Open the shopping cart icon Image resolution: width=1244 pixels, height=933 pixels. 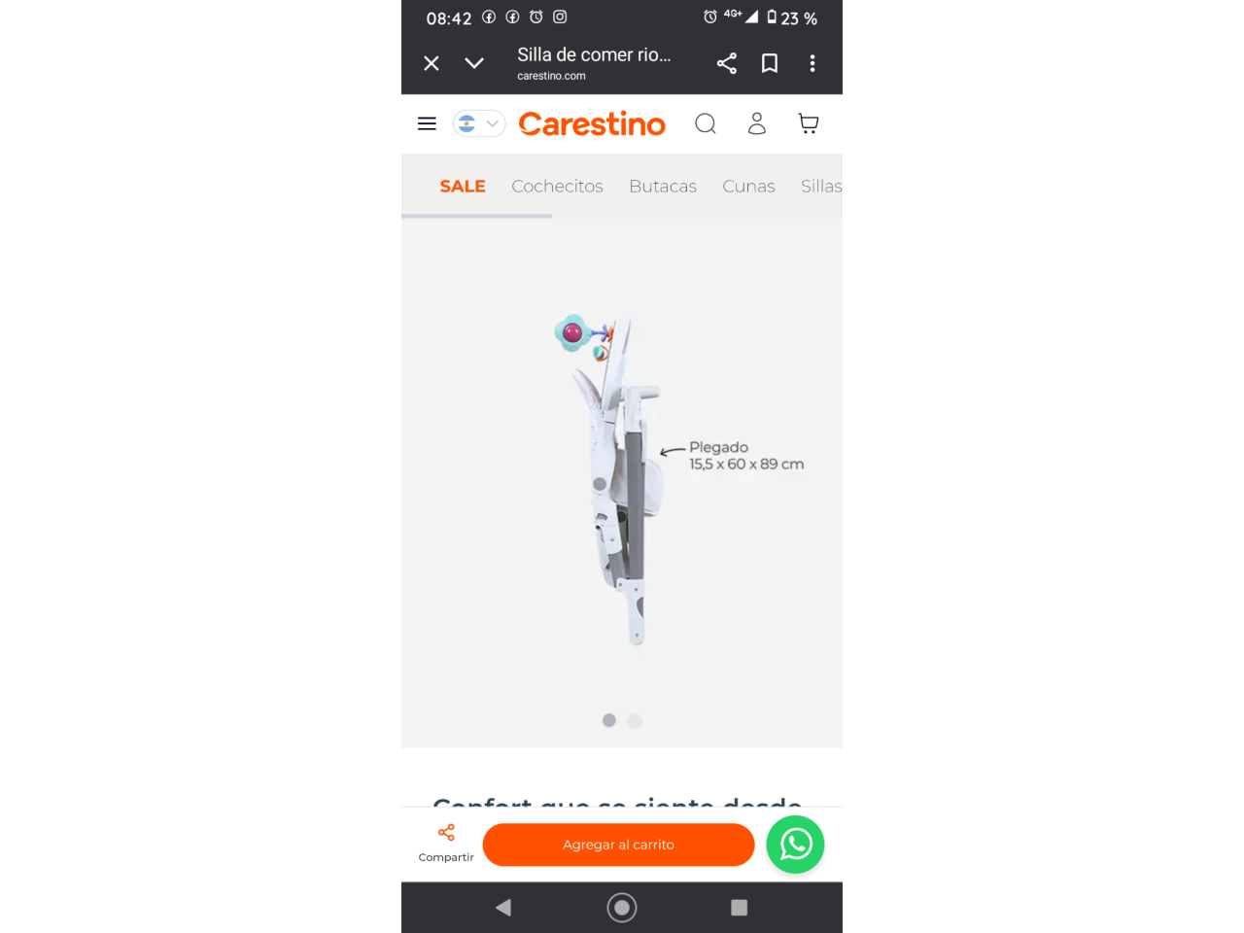point(809,123)
